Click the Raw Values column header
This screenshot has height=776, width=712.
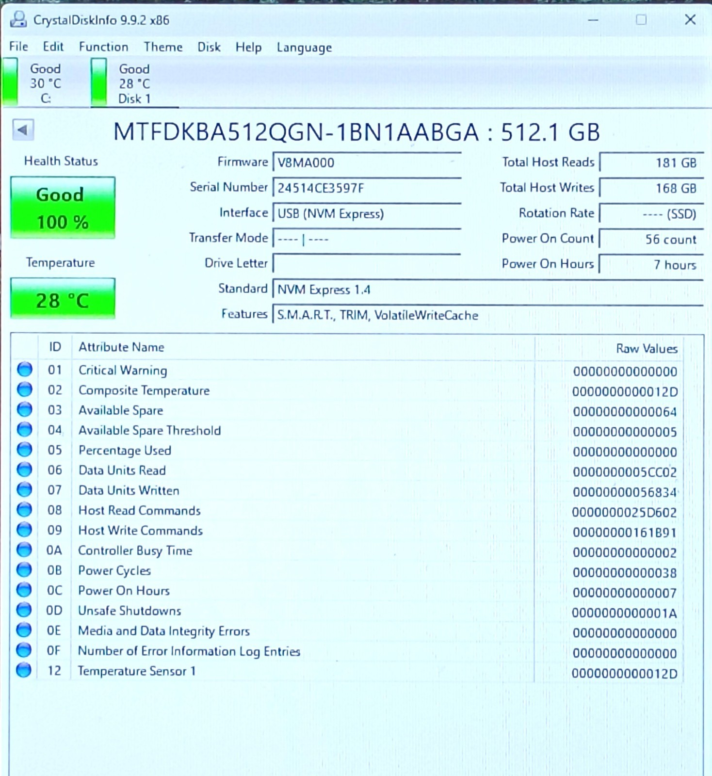[x=608, y=348]
